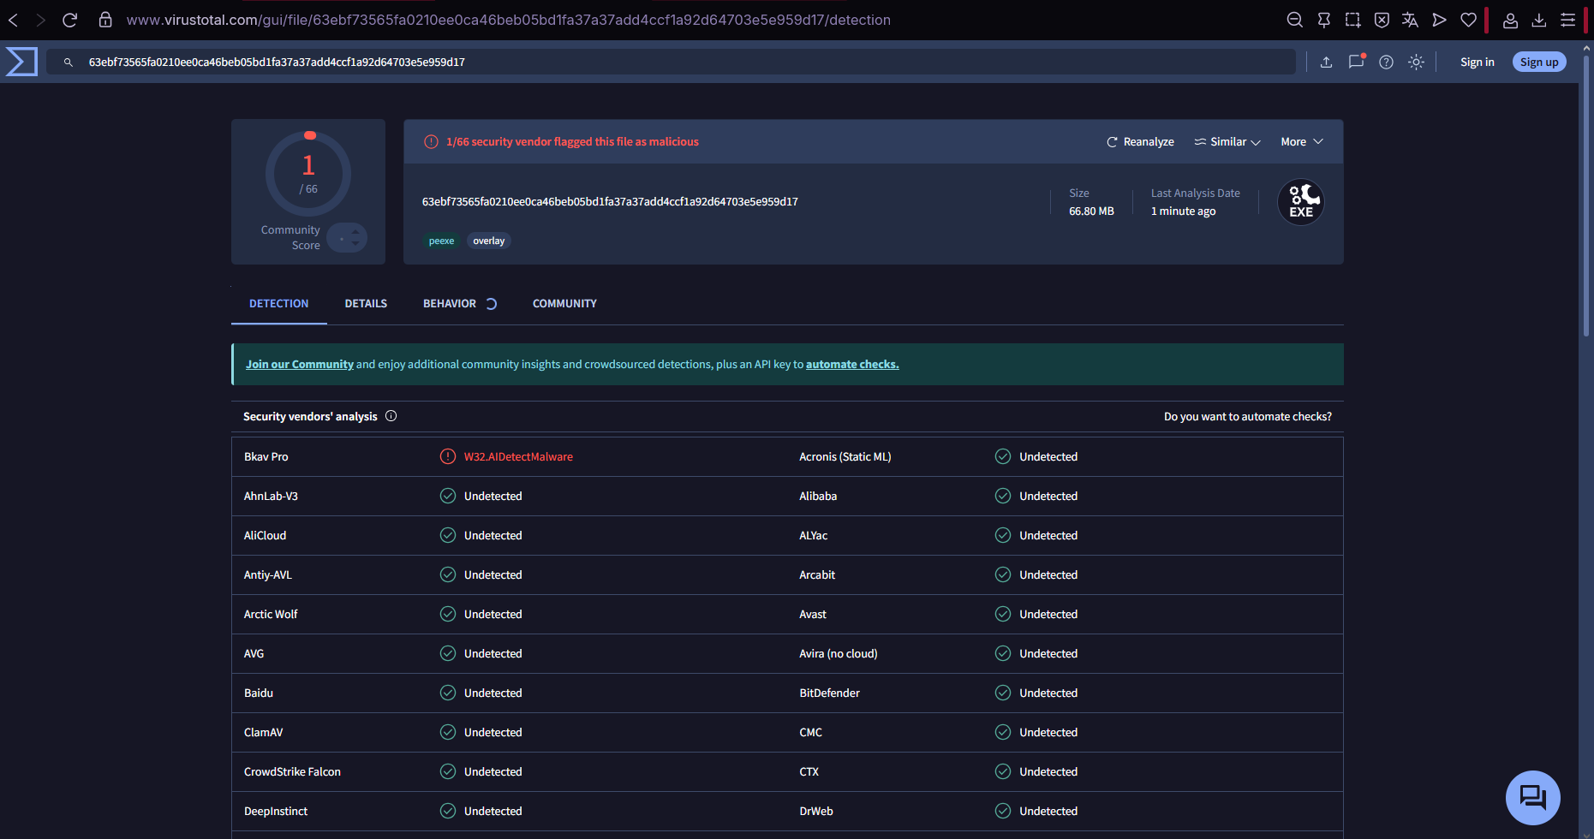Vote community score up arrow

point(355,232)
